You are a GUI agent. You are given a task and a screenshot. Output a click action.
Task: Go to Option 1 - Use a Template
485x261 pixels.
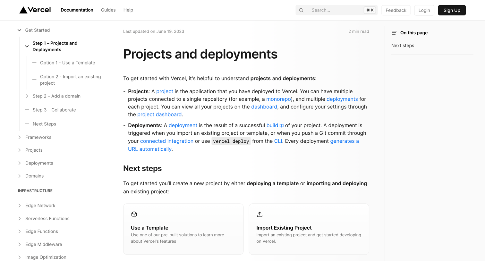coord(67,63)
